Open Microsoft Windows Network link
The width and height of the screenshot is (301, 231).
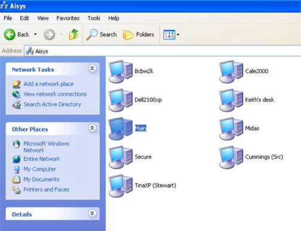click(x=46, y=147)
